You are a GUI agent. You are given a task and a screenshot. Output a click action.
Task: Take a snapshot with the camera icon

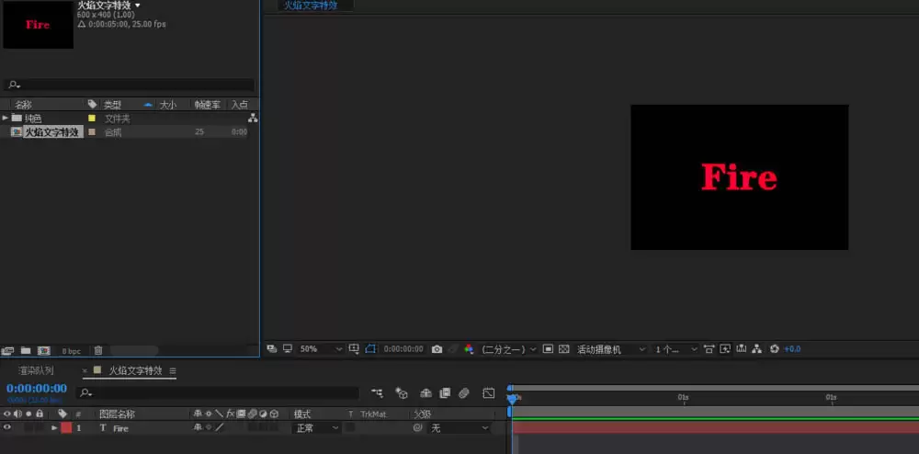pyautogui.click(x=437, y=349)
